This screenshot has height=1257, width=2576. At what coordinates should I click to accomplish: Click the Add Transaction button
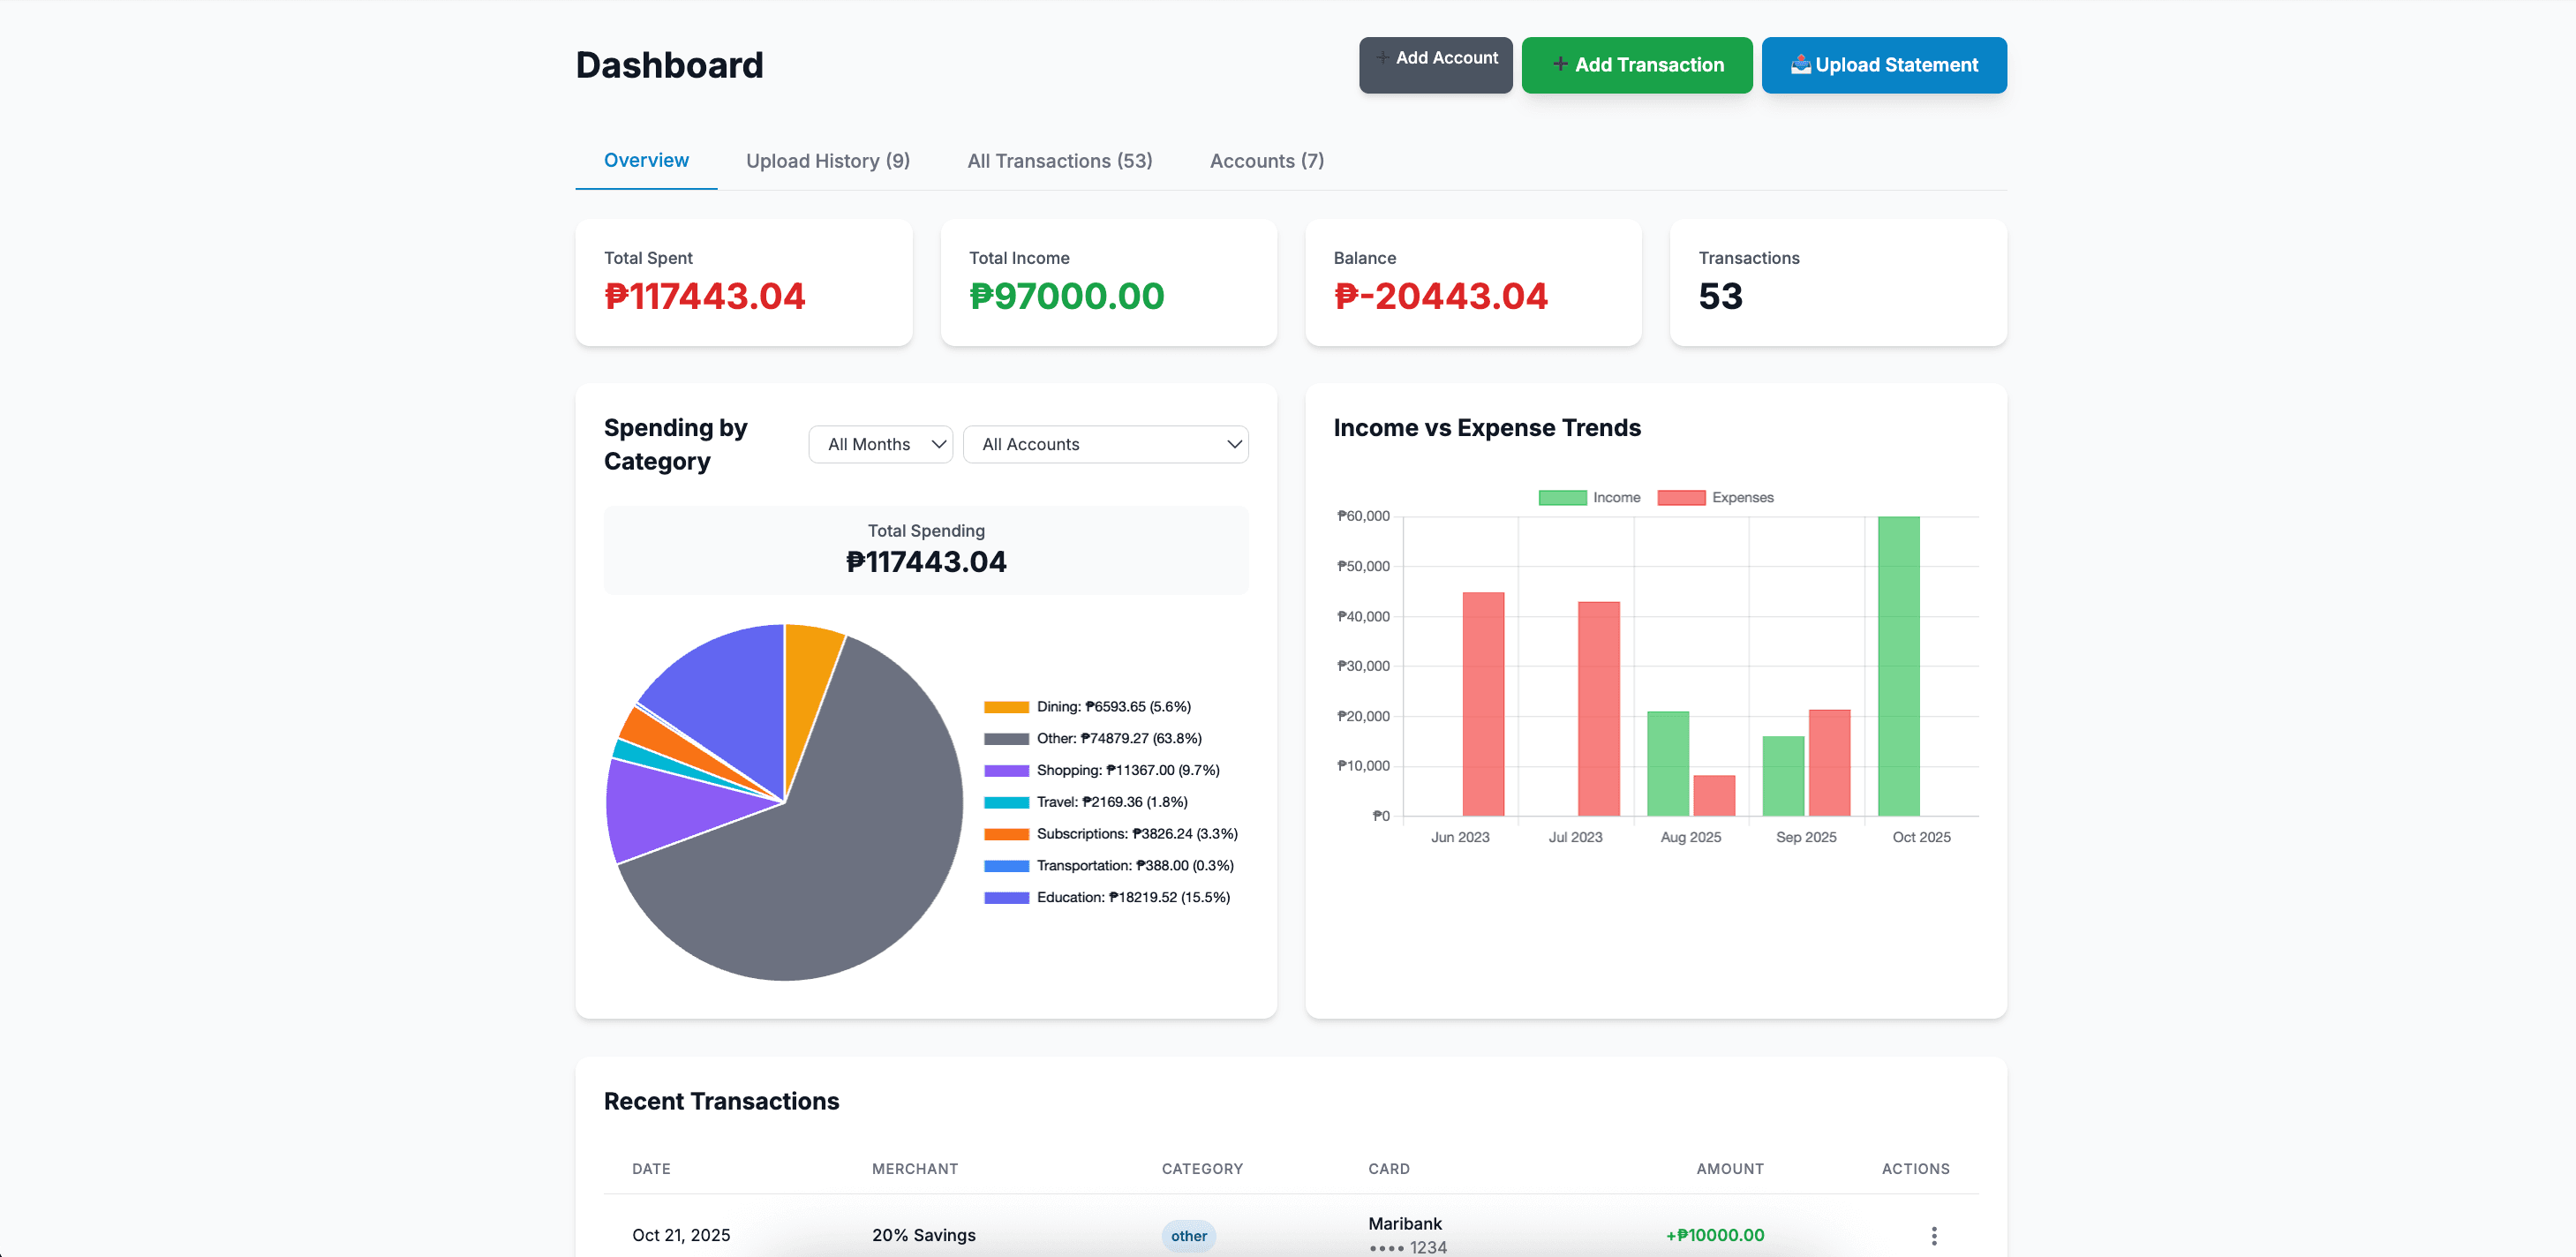pos(1636,65)
